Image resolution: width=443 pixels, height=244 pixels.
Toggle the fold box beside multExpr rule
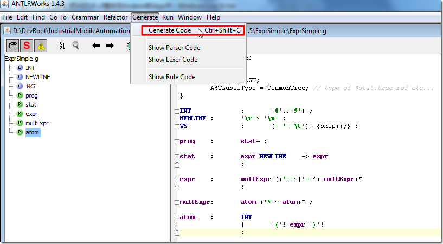177,202
